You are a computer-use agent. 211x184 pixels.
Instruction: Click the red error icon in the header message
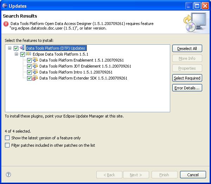tap(6, 24)
